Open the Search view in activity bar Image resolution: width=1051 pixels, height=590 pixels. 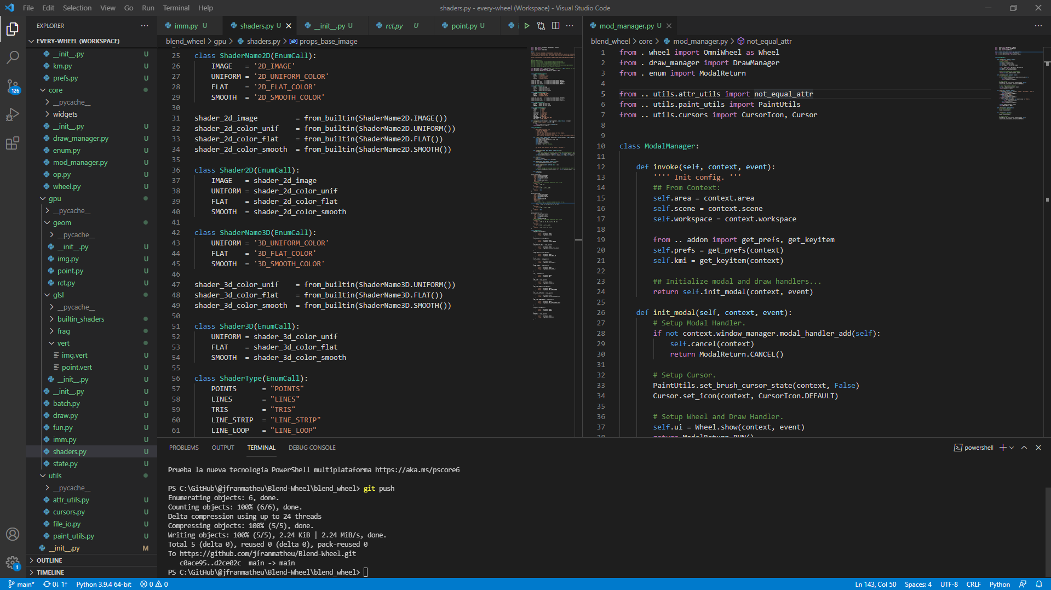[x=13, y=57]
